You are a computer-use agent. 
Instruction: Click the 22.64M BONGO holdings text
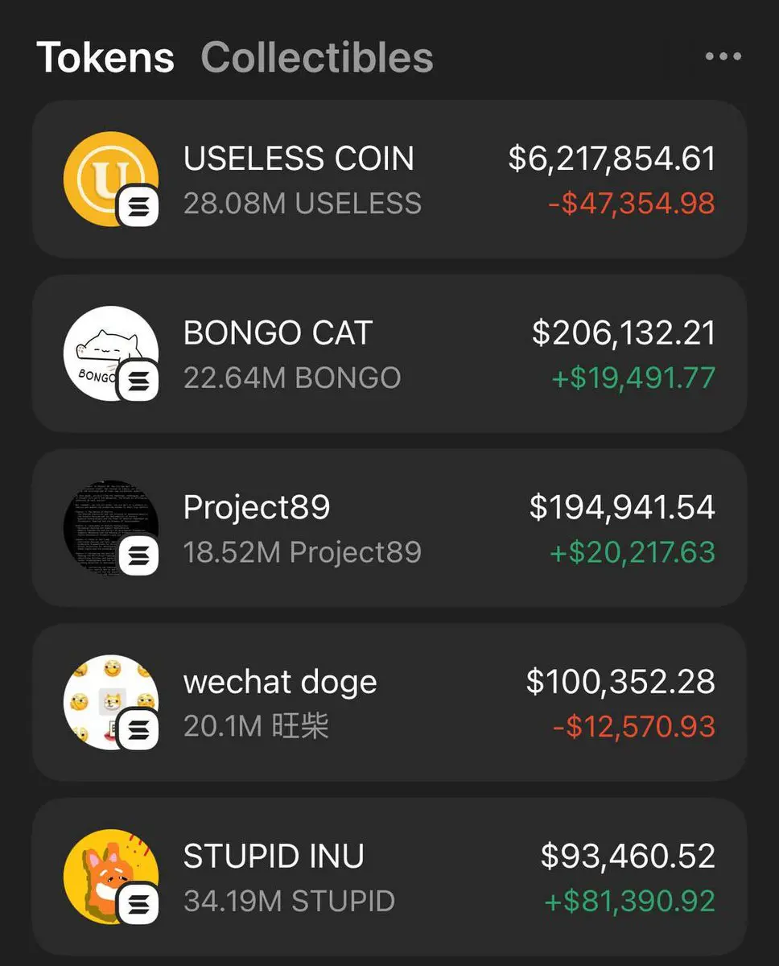292,378
